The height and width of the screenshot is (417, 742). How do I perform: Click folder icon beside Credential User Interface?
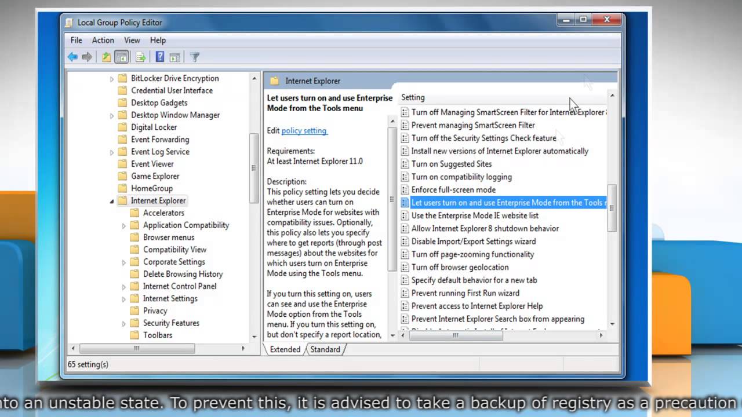click(x=122, y=90)
